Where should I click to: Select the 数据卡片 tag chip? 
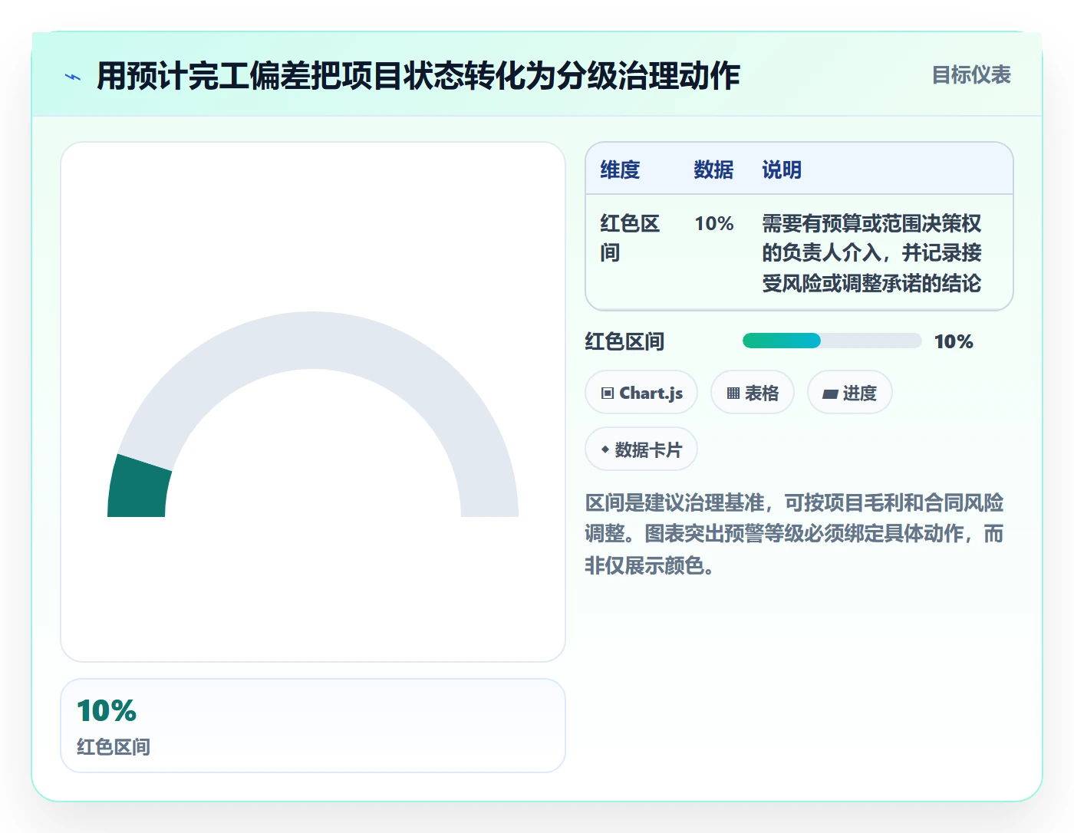point(641,449)
